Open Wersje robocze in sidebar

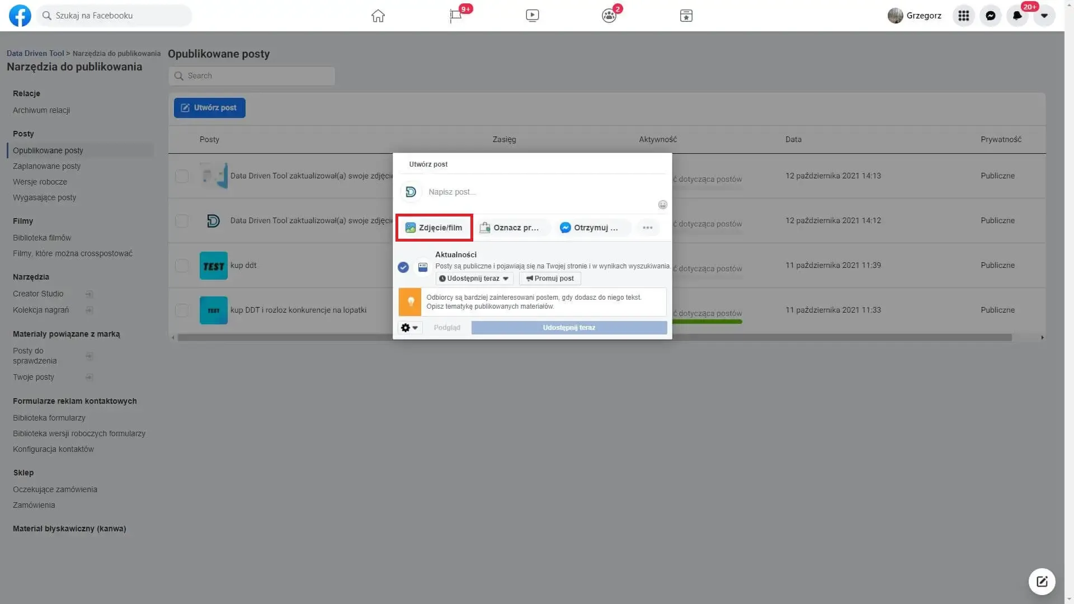[40, 182]
